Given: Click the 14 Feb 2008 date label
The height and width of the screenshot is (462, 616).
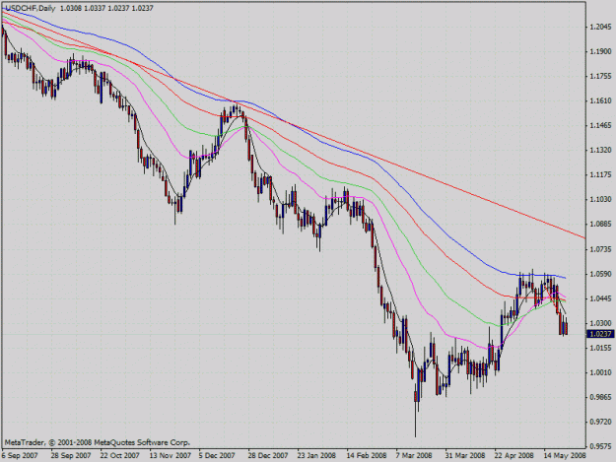Looking at the screenshot, I should (366, 456).
